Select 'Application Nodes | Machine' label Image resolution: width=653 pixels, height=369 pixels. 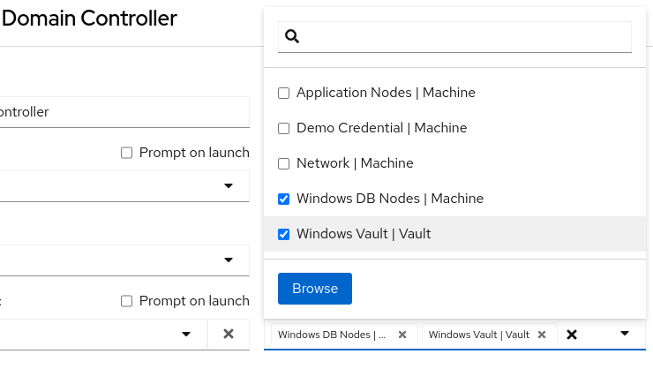click(x=386, y=93)
